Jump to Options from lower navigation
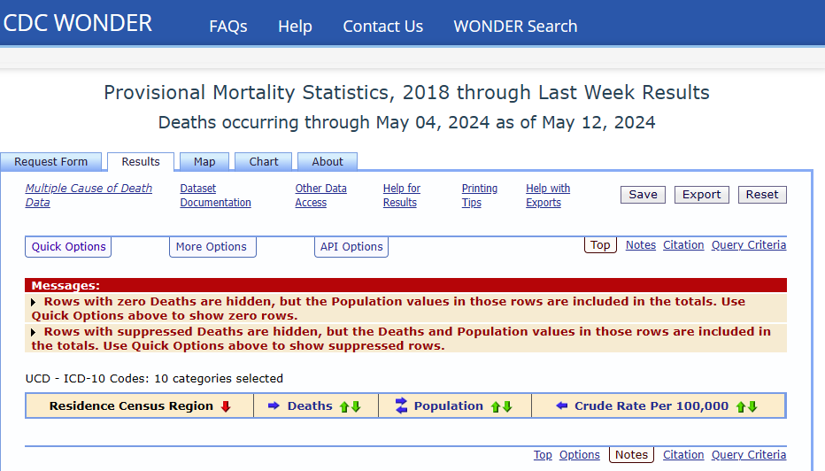The width and height of the screenshot is (825, 471). pyautogui.click(x=579, y=455)
